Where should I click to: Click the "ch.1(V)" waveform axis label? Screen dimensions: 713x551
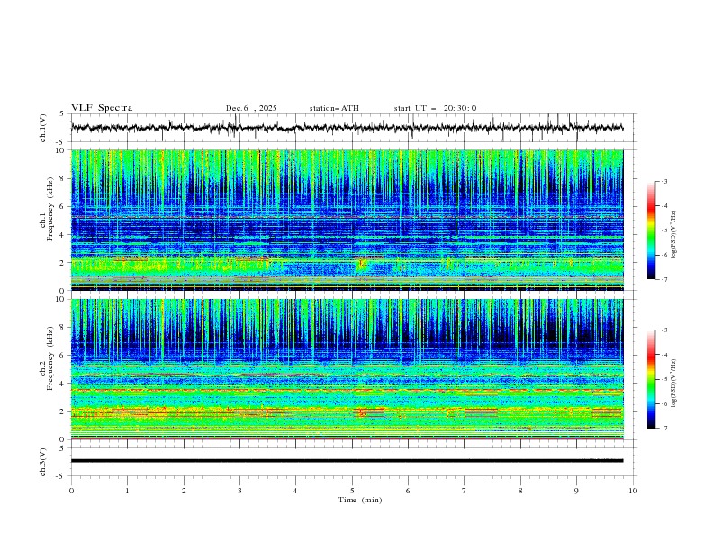[x=43, y=128]
